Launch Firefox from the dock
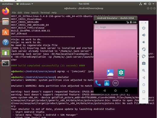 [5, 11]
